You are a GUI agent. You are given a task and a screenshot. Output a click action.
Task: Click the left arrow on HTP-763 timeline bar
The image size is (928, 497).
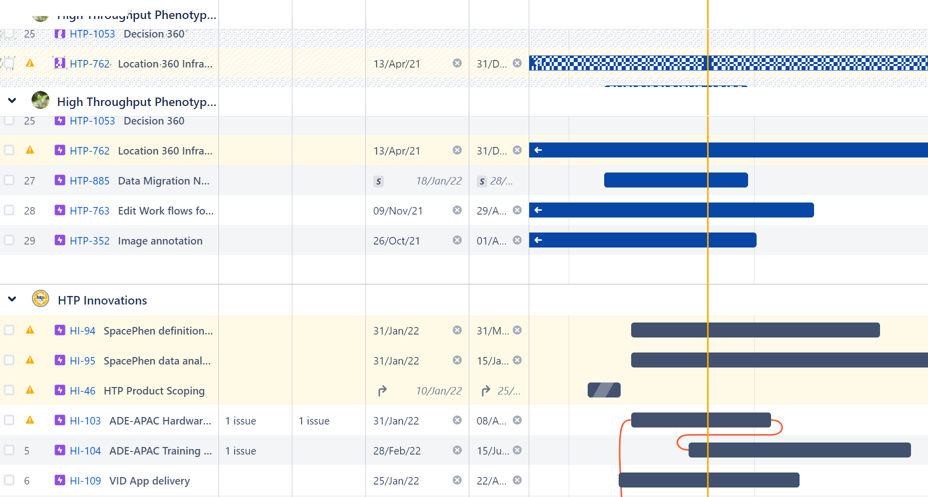click(x=538, y=210)
